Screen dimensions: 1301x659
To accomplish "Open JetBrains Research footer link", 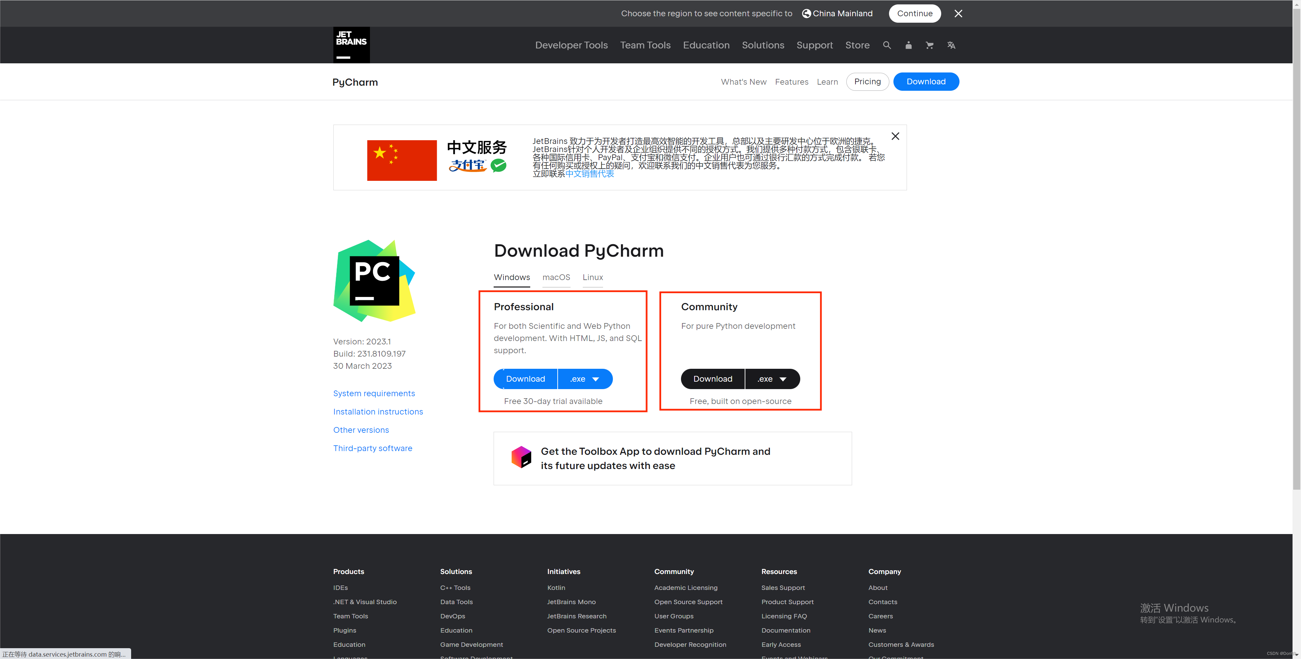I will coord(577,616).
